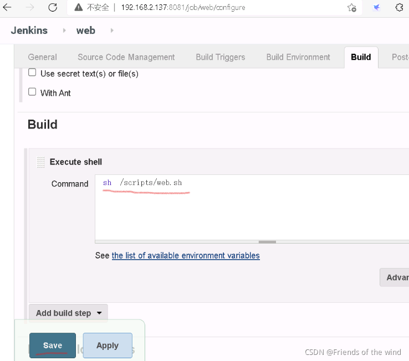This screenshot has height=361, width=409.
Task: Switch to Source Code Management tab
Action: [126, 57]
